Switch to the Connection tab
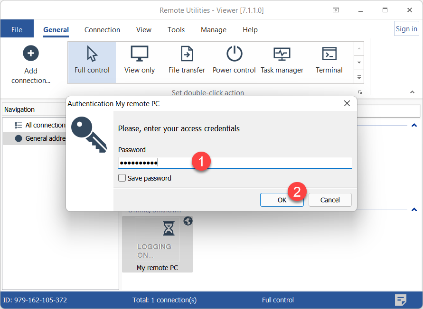The image size is (423, 309). click(x=102, y=29)
